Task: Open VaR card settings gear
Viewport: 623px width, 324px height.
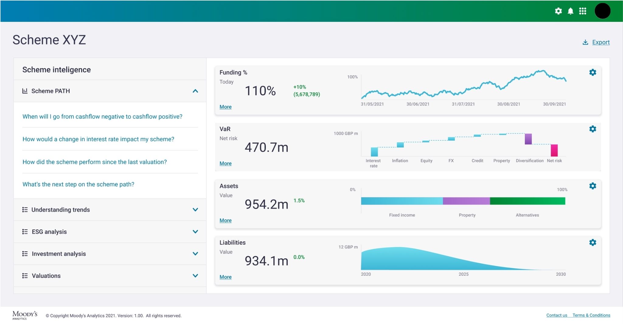Action: pos(593,129)
